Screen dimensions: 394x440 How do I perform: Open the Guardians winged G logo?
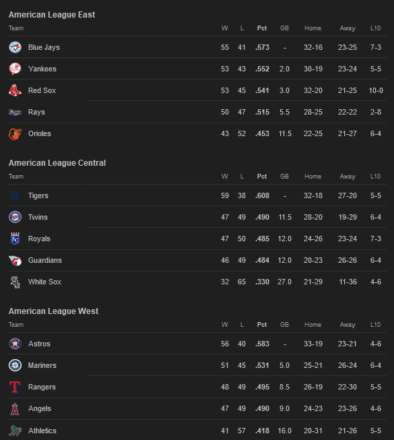pyautogui.click(x=15, y=260)
